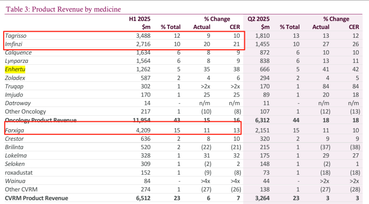Select Imjudo Q2 revenue value 89
This screenshot has width=369, height=204.
pyautogui.click(x=266, y=95)
